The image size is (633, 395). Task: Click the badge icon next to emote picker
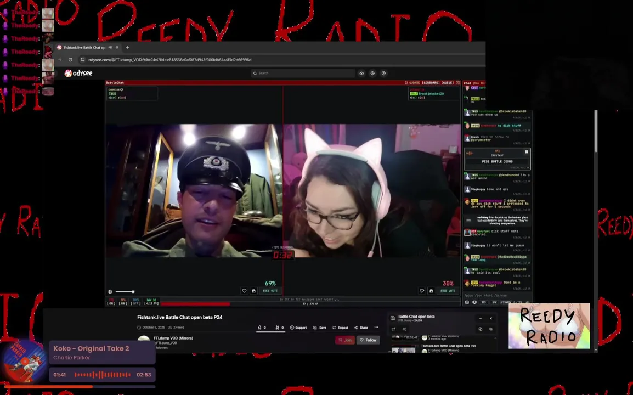pyautogui.click(x=474, y=302)
